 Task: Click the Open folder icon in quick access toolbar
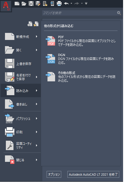coord(24,4)
